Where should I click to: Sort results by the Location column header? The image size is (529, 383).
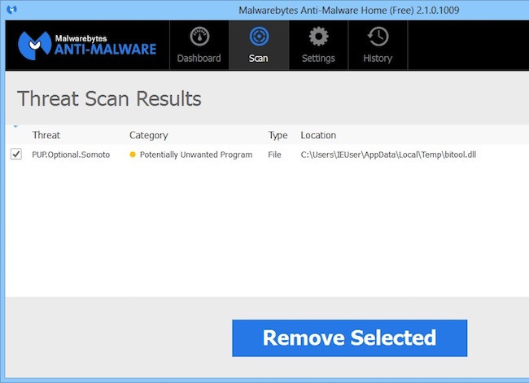[318, 135]
